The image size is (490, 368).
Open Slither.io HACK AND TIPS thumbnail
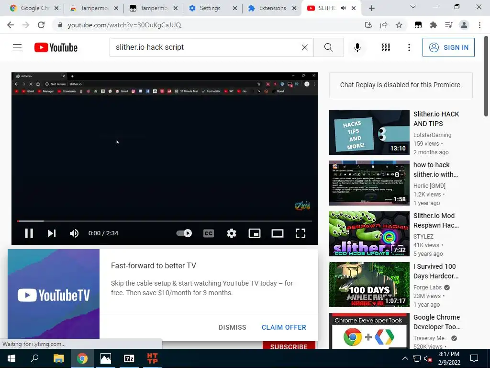(369, 132)
